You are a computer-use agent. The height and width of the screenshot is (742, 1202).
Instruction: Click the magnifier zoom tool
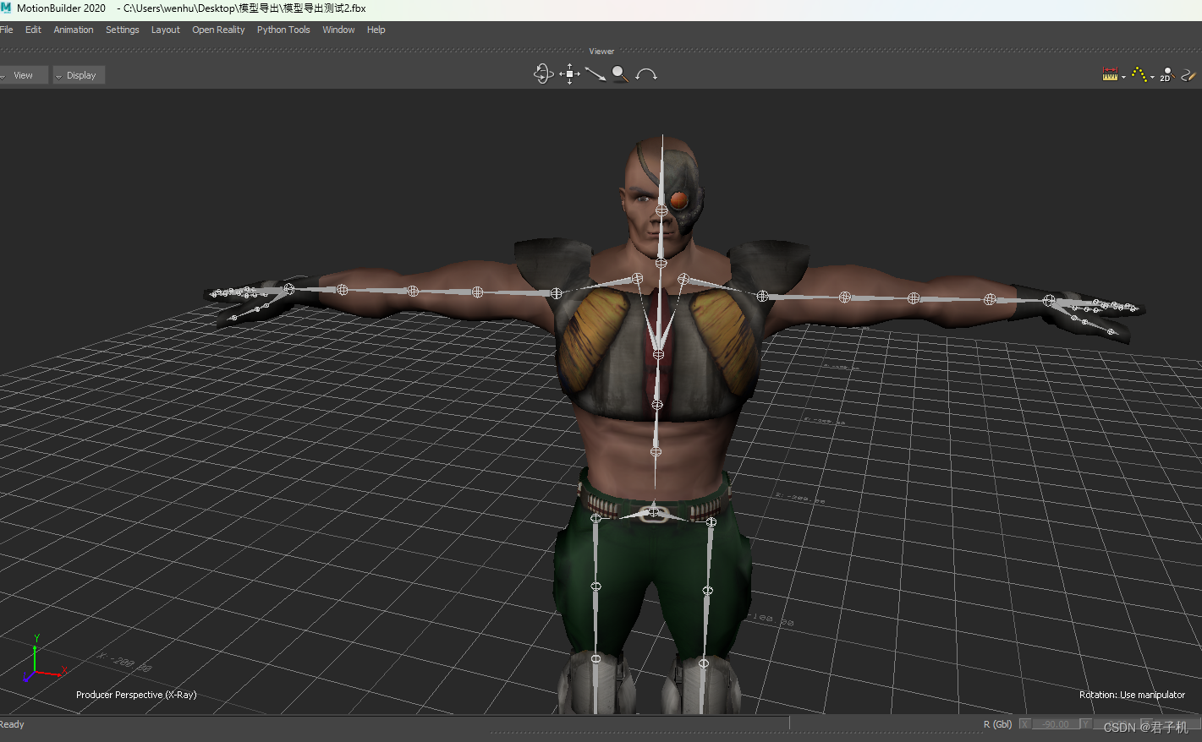[x=619, y=74]
